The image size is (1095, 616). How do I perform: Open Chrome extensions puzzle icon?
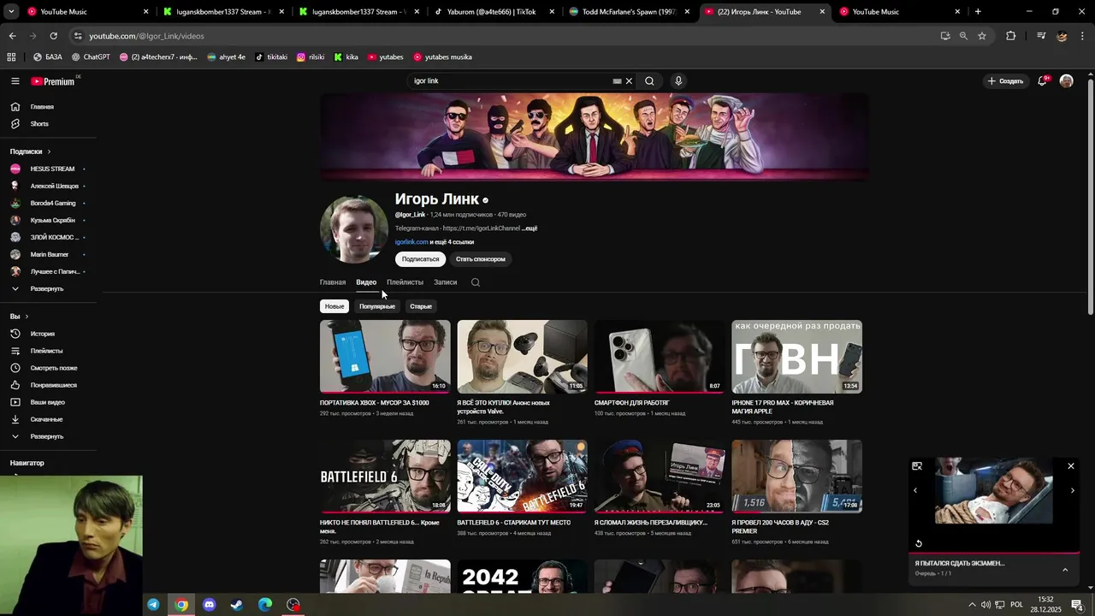click(x=1010, y=36)
